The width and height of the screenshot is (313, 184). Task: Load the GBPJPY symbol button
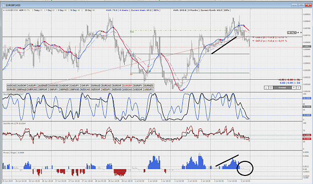point(54,89)
